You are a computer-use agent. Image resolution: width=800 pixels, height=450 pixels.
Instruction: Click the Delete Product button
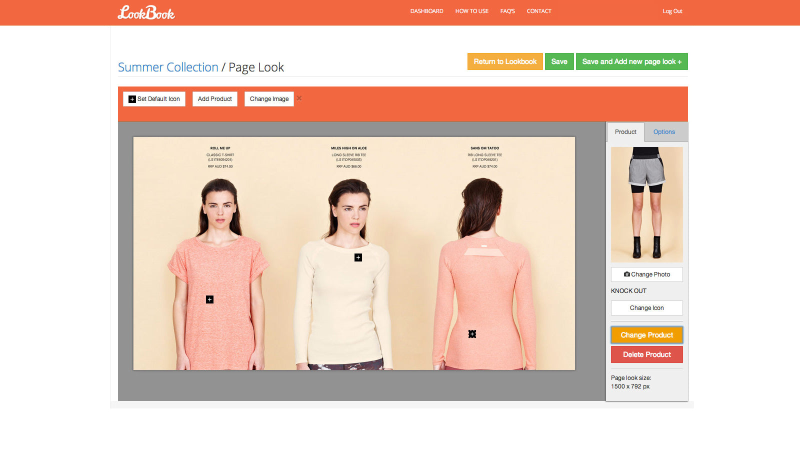[x=646, y=354]
